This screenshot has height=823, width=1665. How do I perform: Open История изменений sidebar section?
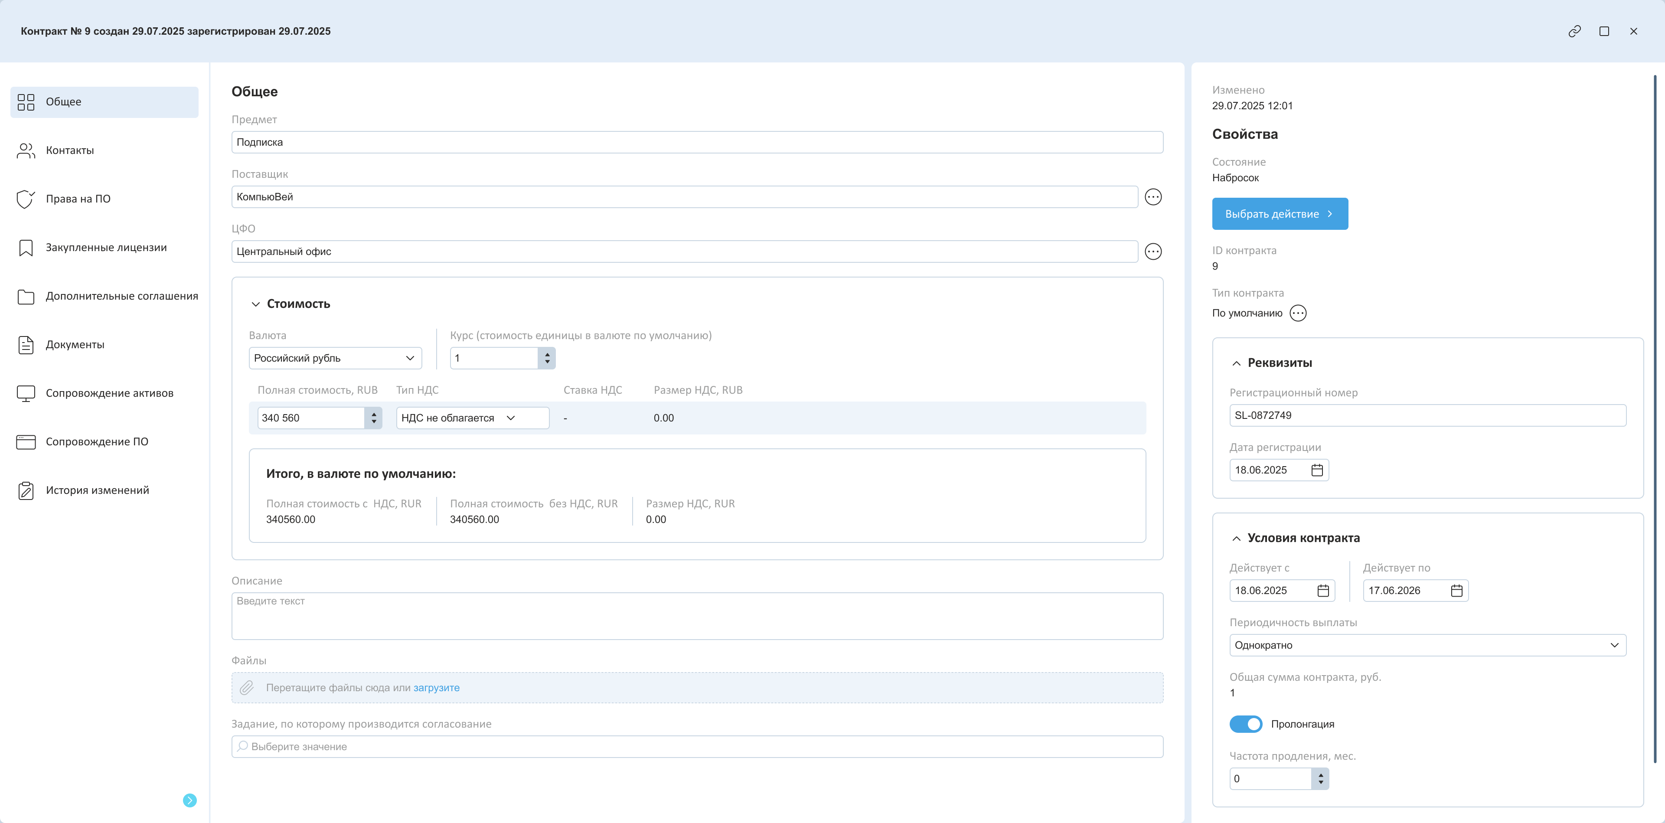[97, 490]
